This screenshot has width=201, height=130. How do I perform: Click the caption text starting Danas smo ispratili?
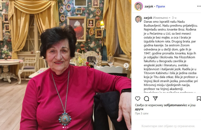click(x=171, y=55)
